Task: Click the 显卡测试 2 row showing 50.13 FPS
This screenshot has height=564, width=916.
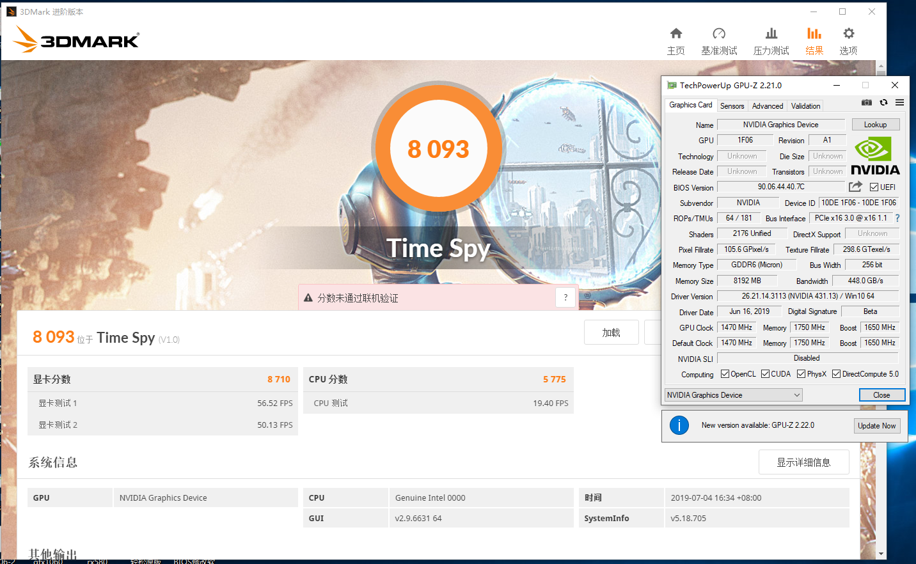Action: [162, 425]
